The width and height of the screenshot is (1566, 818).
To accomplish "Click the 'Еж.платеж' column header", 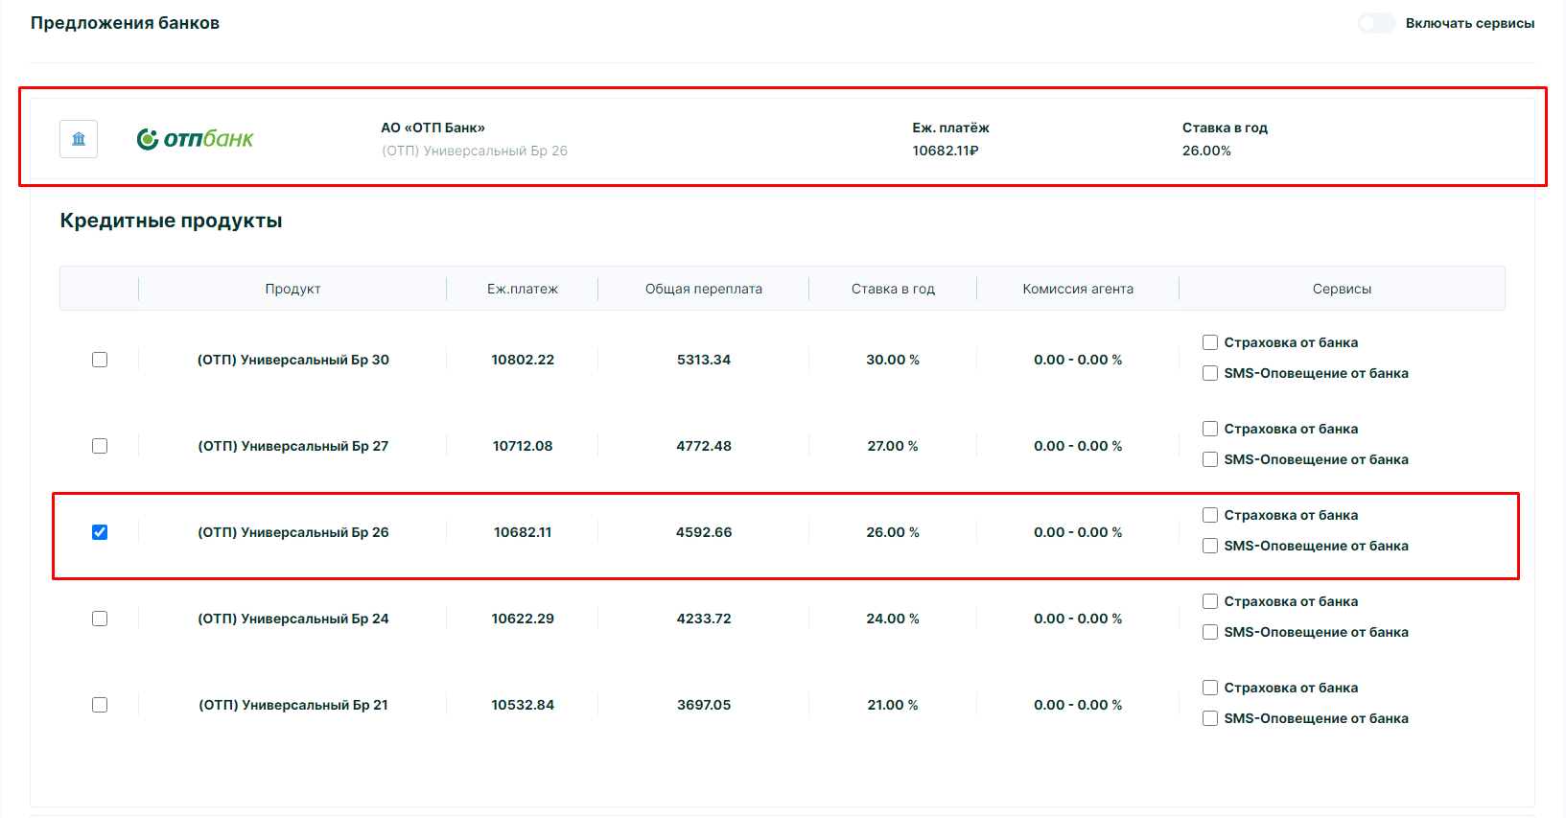I will point(522,289).
